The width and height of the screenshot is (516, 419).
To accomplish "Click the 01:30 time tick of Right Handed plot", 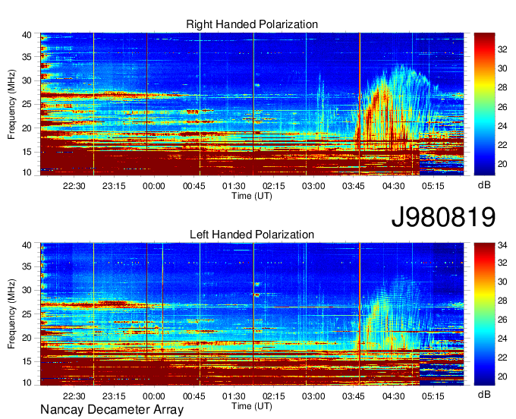I will 234,186.
